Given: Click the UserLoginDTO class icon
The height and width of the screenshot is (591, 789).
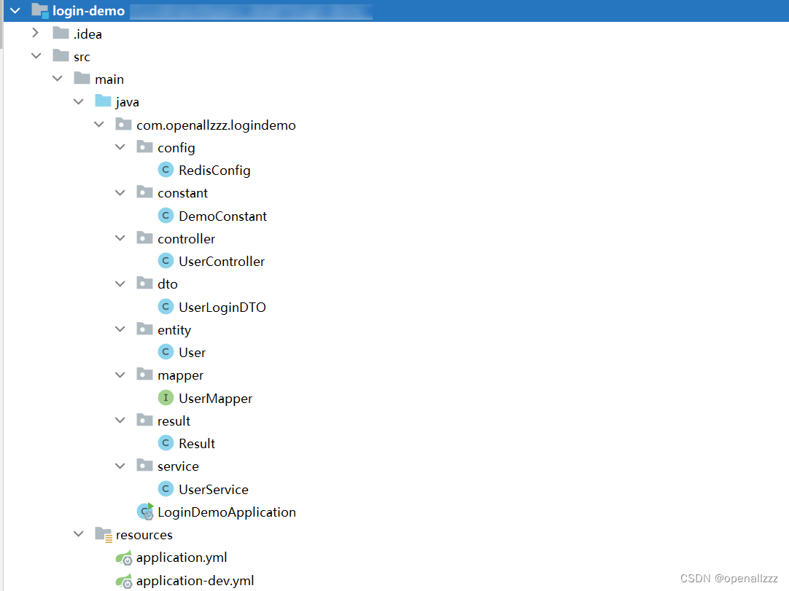Looking at the screenshot, I should click(x=166, y=306).
